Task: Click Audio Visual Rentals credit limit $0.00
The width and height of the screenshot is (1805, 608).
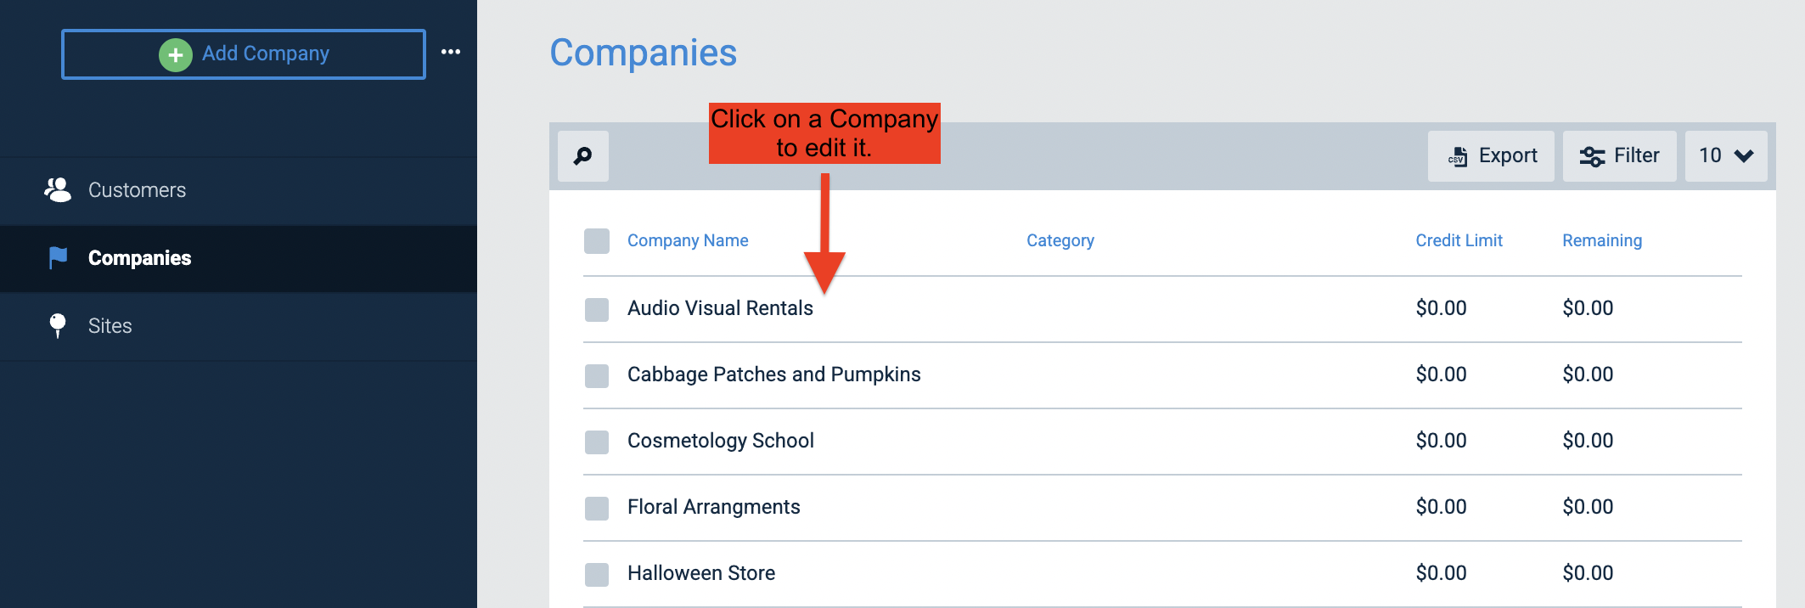Action: (1442, 308)
